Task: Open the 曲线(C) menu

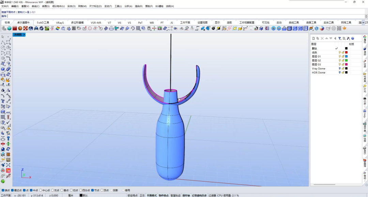Action: 35,6
